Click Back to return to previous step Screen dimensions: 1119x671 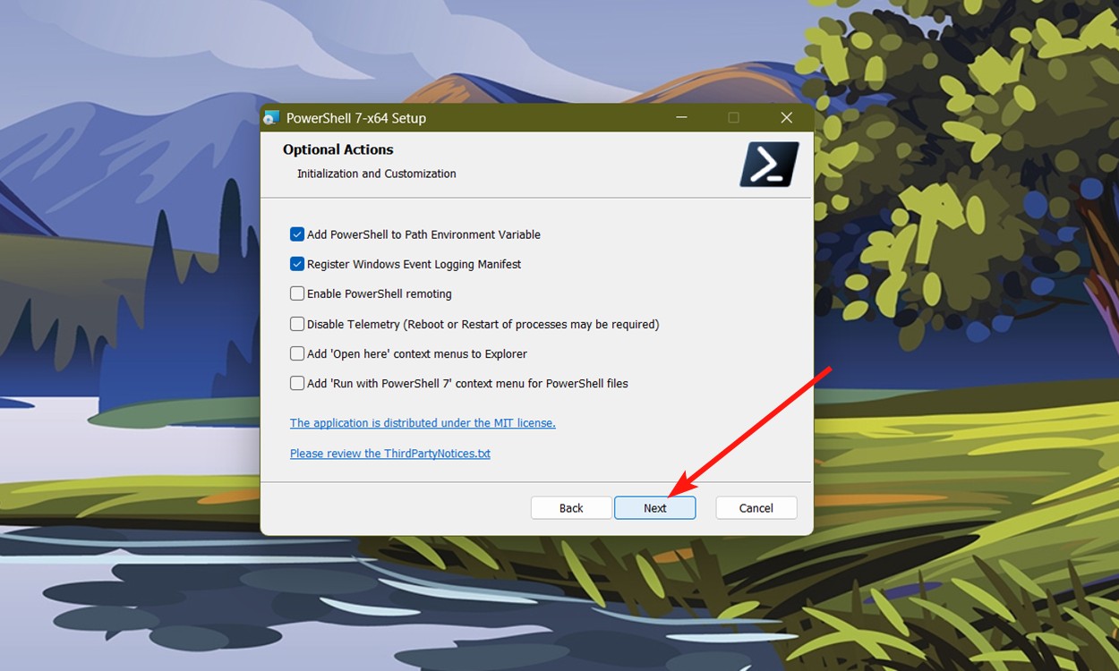click(x=571, y=507)
